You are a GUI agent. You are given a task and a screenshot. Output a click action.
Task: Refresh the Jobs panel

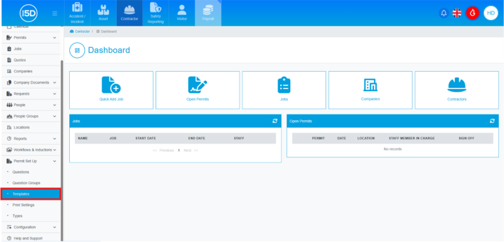tap(275, 121)
